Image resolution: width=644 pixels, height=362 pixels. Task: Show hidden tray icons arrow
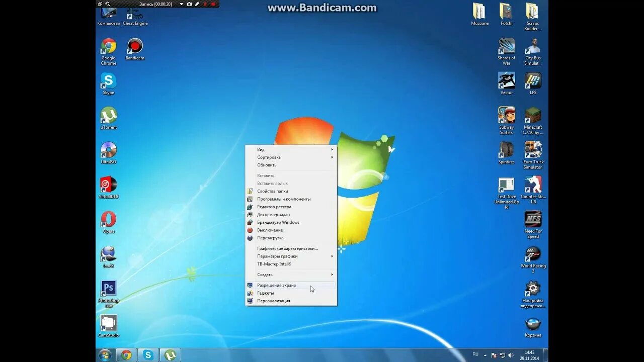(x=486, y=355)
